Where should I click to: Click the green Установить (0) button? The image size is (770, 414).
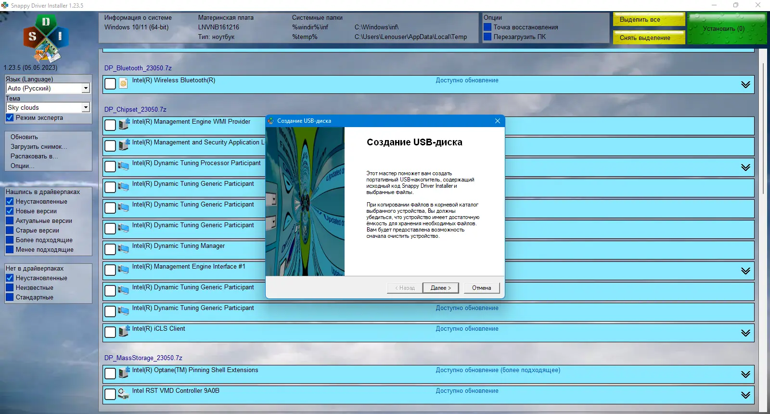(727, 28)
